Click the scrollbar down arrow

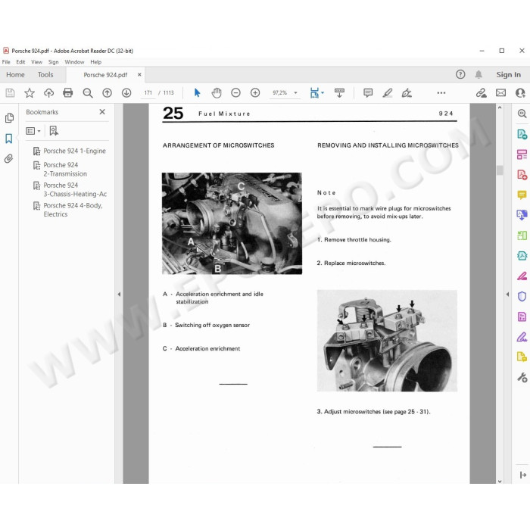tap(500, 481)
